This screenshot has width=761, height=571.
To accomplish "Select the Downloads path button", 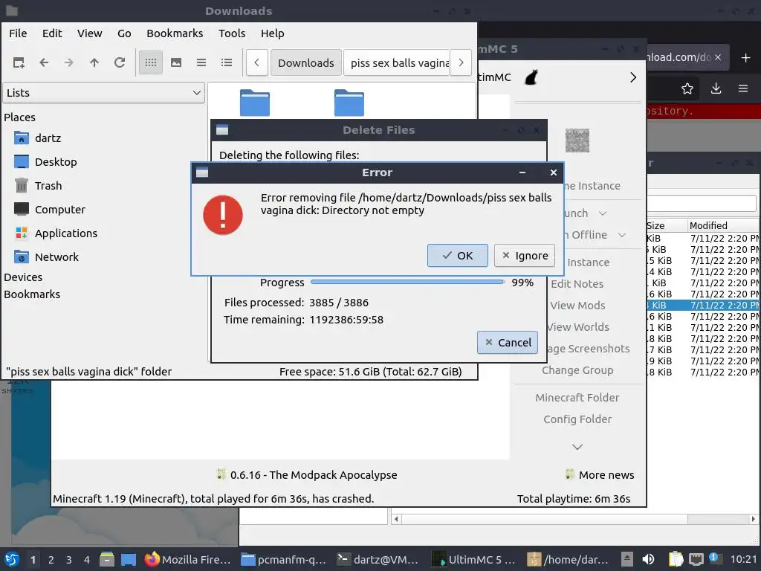I will click(305, 62).
